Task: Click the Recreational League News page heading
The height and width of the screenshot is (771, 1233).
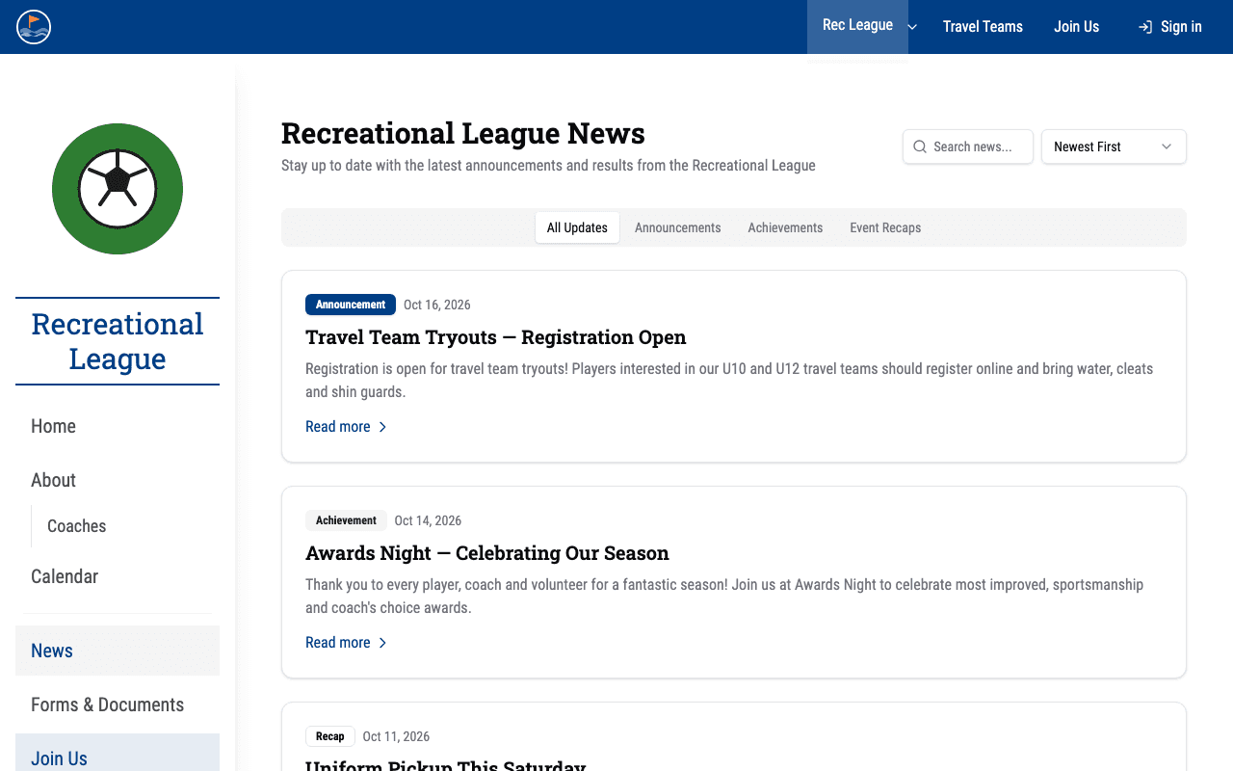Action: (x=463, y=133)
